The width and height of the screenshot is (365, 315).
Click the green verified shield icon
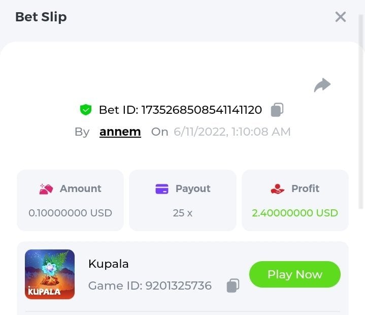pos(86,110)
